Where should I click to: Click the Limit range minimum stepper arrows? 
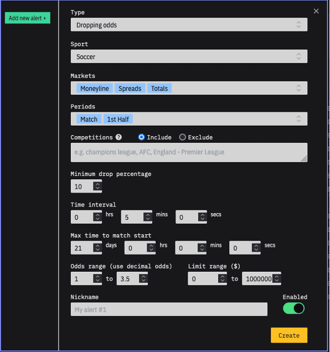coord(223,278)
